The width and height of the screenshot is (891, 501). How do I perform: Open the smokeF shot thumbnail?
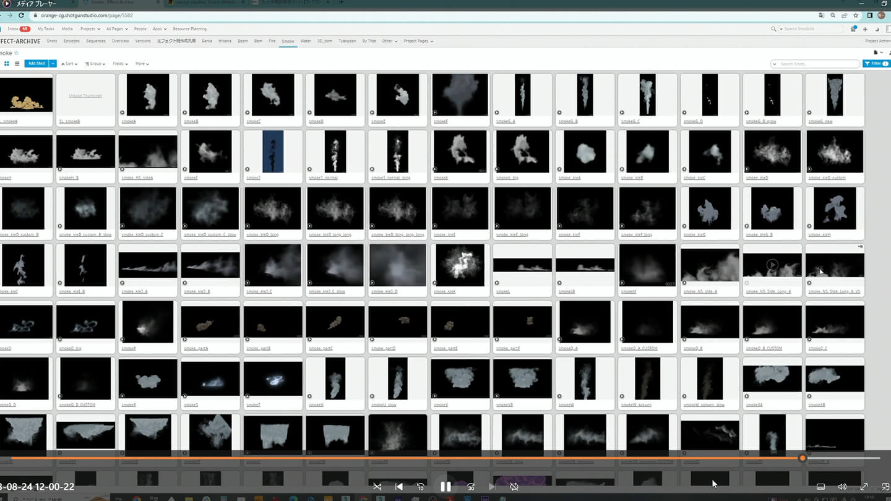click(x=460, y=95)
